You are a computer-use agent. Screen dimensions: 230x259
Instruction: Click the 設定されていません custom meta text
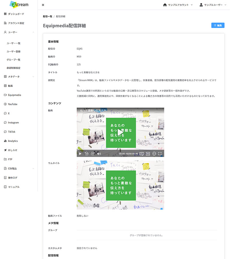tap(87, 248)
